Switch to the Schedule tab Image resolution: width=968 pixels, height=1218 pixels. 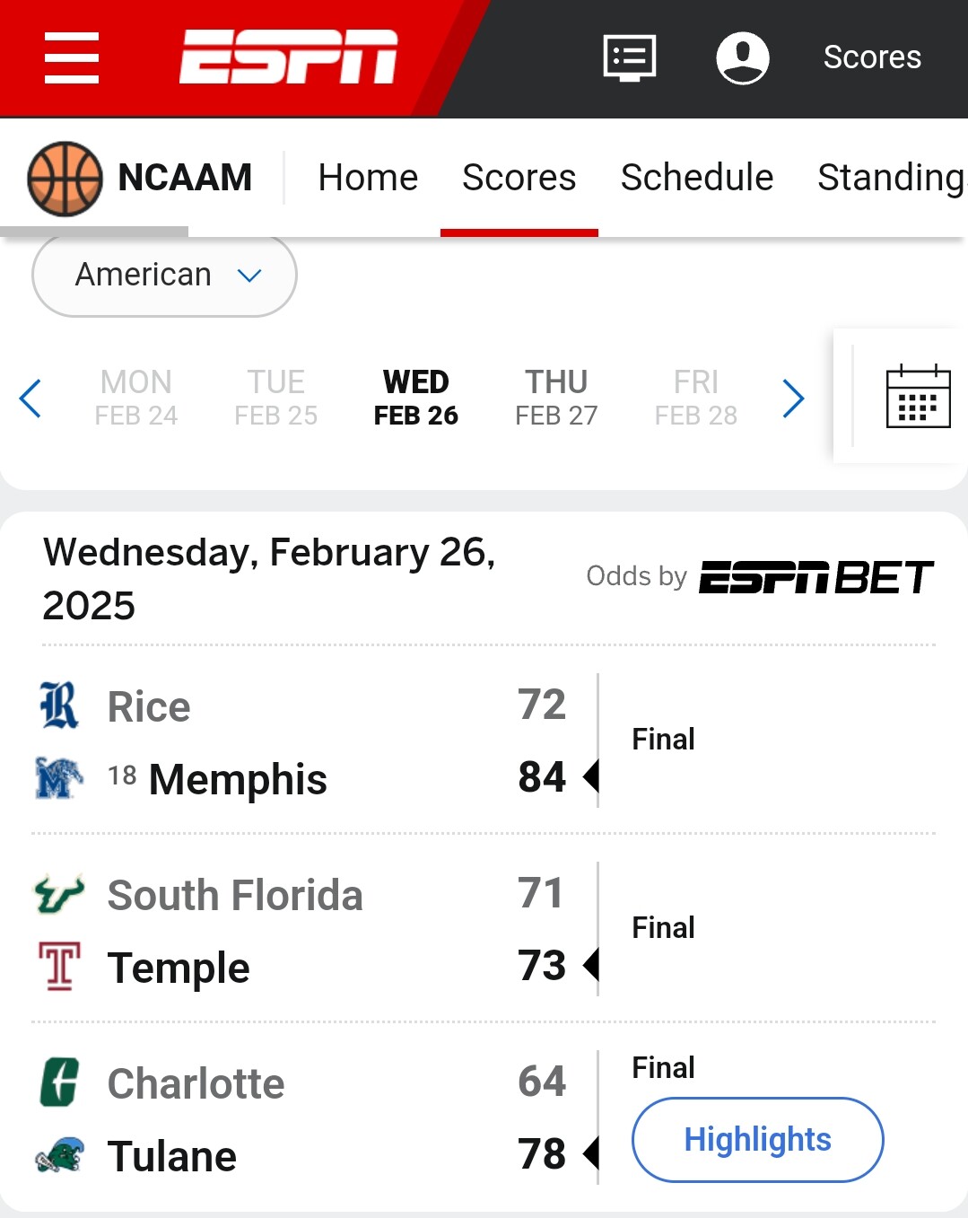click(696, 178)
